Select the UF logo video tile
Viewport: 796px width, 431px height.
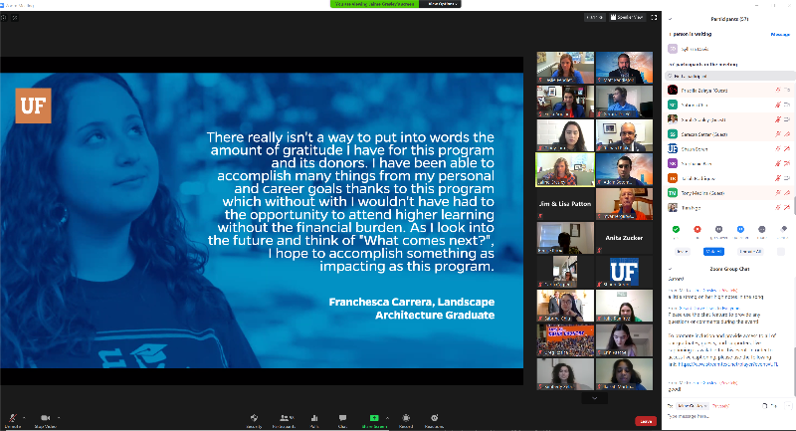point(624,272)
